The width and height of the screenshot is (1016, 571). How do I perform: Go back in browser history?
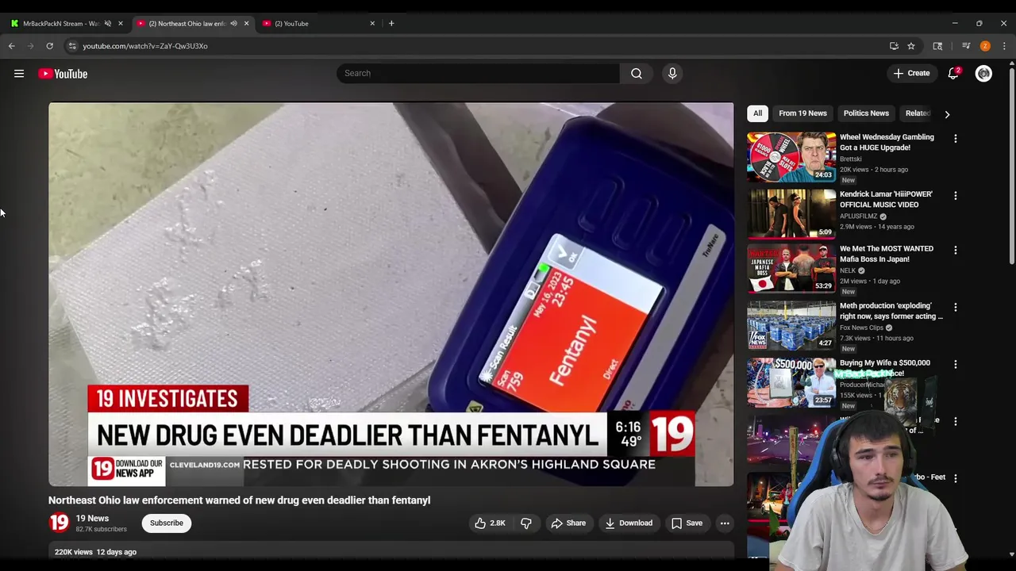click(12, 46)
